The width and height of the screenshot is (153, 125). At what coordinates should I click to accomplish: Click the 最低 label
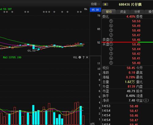139,77
